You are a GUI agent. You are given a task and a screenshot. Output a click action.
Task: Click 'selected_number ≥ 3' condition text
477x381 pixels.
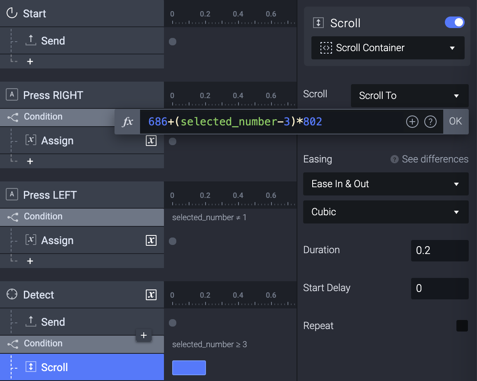pos(210,344)
